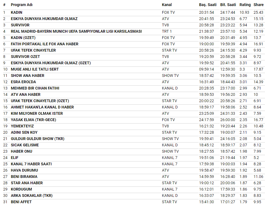This screenshot has height=204, width=265.
Task: Select UFAK TEFEK CINAYETLER in row 7
Action: point(33,51)
